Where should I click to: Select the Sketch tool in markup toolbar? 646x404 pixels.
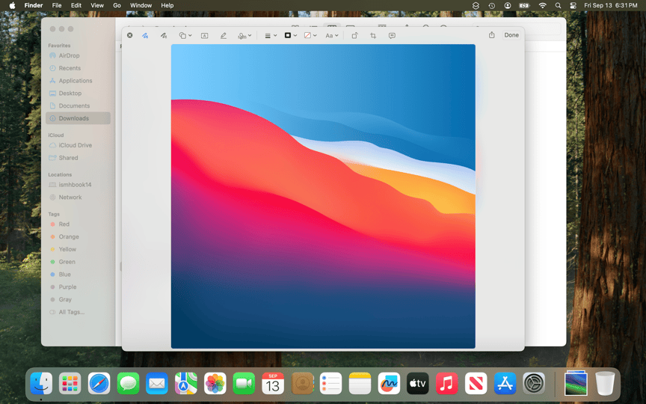(145, 35)
